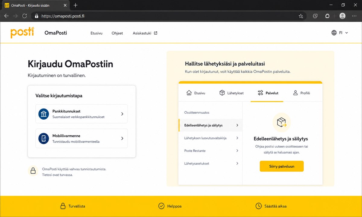Click chevron on Edelleenlähetys ja säilytys row
The height and width of the screenshot is (217, 362).
click(237, 125)
